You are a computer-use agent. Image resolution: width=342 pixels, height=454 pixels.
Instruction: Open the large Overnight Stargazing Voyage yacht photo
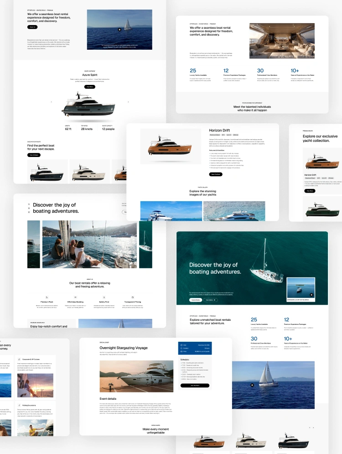136,376
